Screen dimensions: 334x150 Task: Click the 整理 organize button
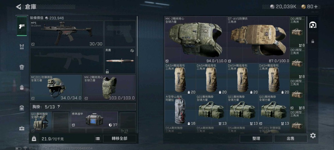(256, 138)
